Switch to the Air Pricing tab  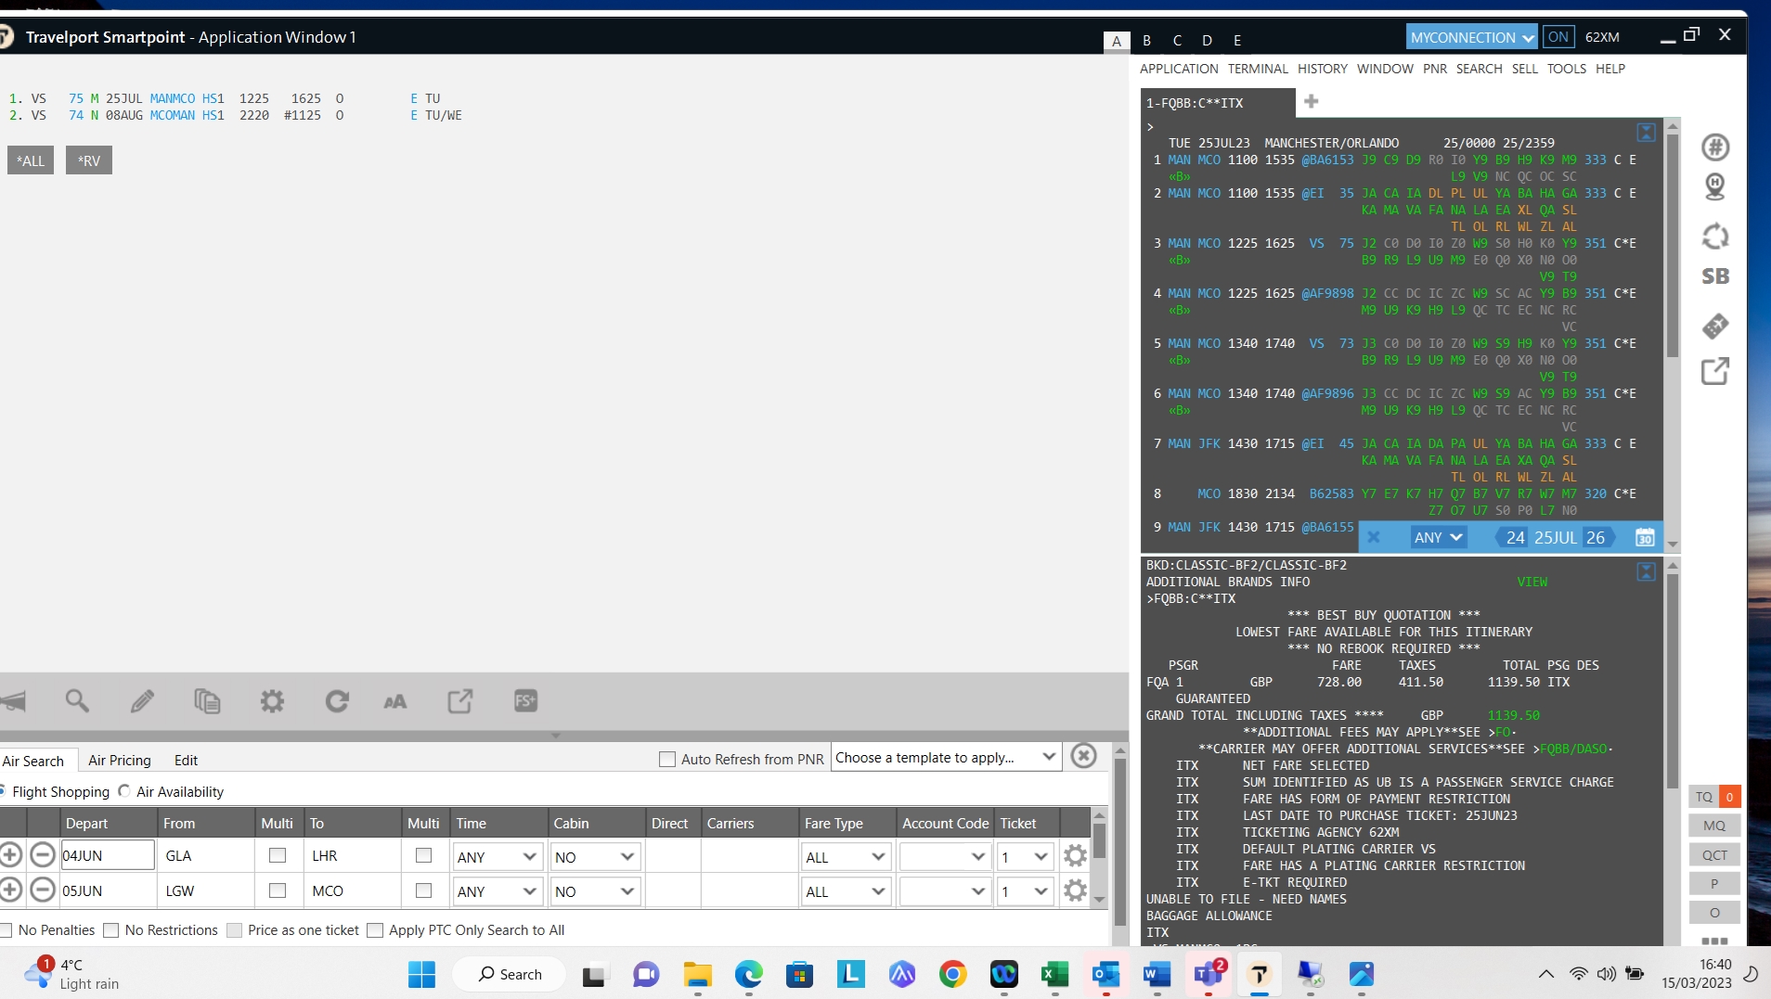(x=119, y=761)
